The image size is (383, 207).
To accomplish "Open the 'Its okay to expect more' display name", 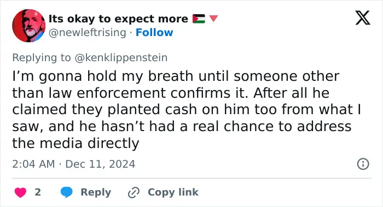I will (118, 19).
